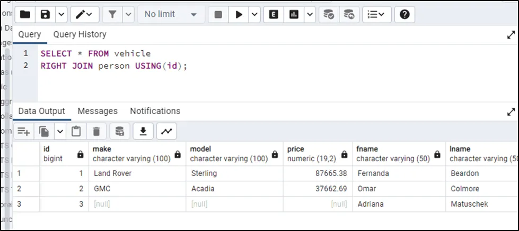Click the Rollback transaction database icon
The image size is (519, 231).
348,15
